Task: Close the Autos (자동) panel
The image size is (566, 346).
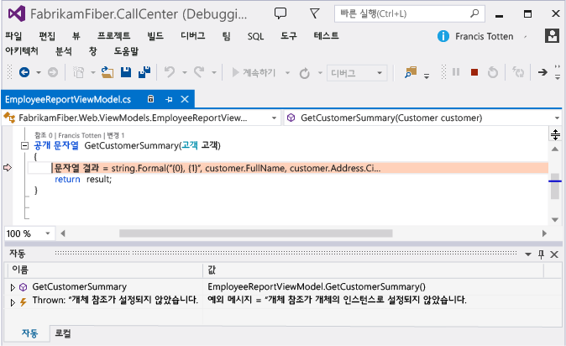Action: click(554, 254)
